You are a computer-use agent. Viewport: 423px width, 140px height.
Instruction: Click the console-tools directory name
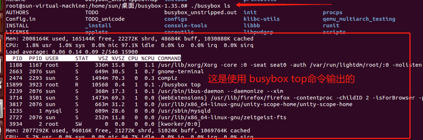pos(186,26)
